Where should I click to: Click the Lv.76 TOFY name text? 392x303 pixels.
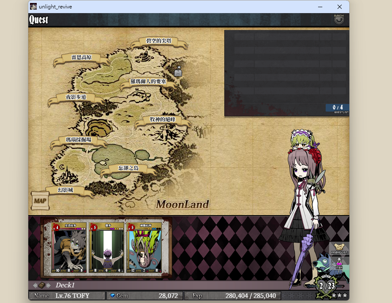tap(72, 296)
